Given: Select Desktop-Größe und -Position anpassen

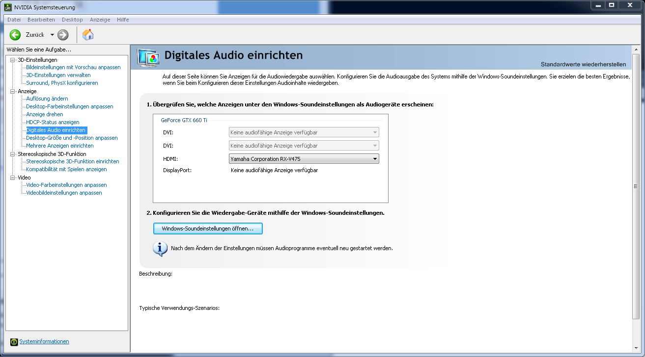Looking at the screenshot, I should pyautogui.click(x=72, y=138).
